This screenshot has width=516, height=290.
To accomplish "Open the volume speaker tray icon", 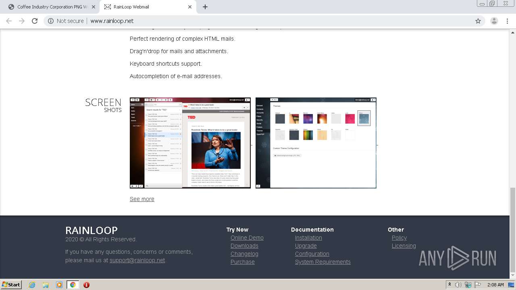I will tap(458, 285).
